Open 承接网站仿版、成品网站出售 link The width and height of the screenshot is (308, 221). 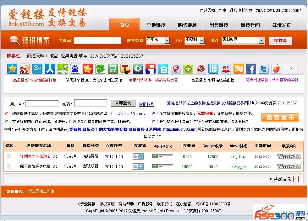(153, 80)
